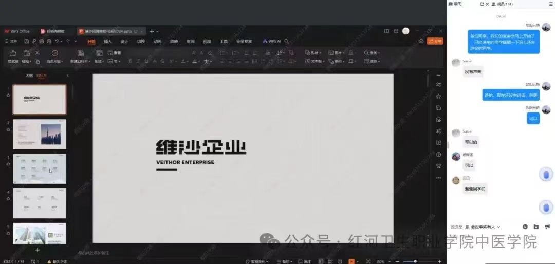Switch thumbnail panel to outline (大纲) view
Screen dimensions: 555x264
coord(29,76)
